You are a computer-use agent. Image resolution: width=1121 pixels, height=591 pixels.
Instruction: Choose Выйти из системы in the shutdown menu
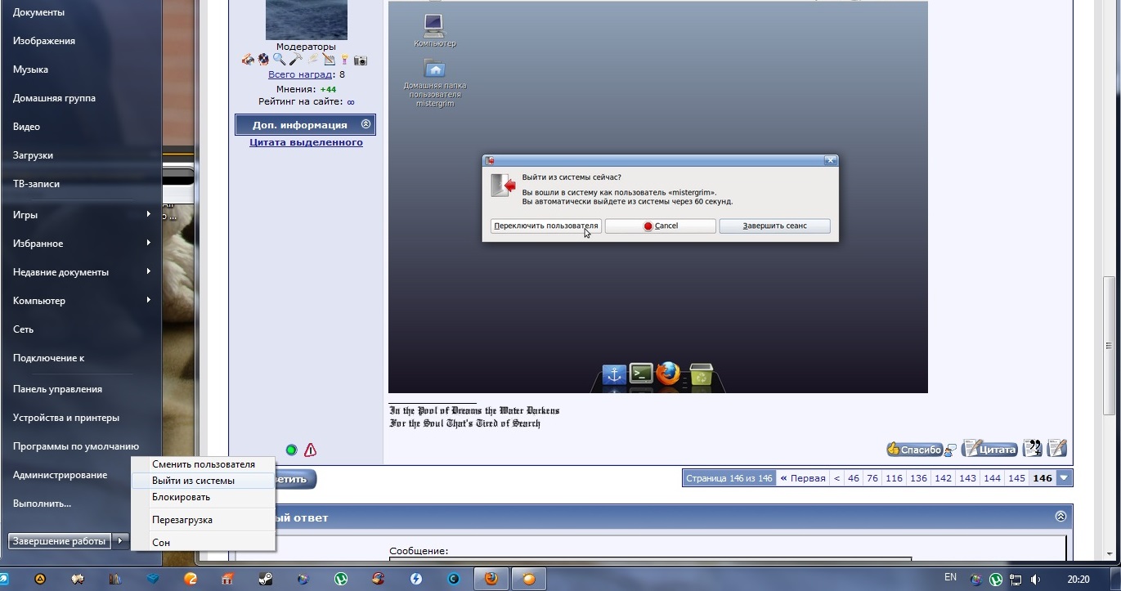tap(204, 481)
